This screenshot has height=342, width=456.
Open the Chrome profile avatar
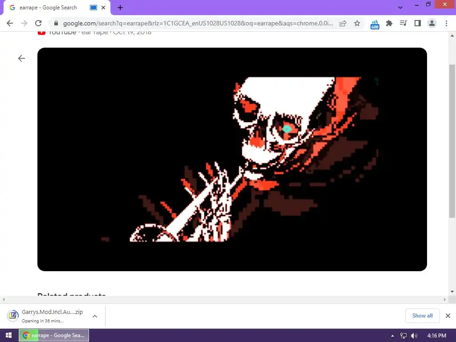[x=432, y=23]
